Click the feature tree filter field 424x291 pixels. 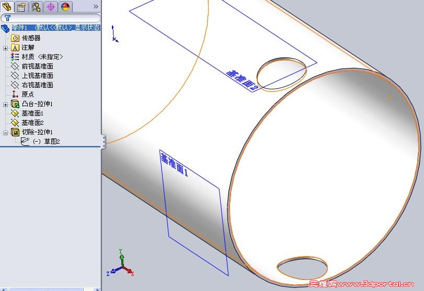[x=51, y=18]
